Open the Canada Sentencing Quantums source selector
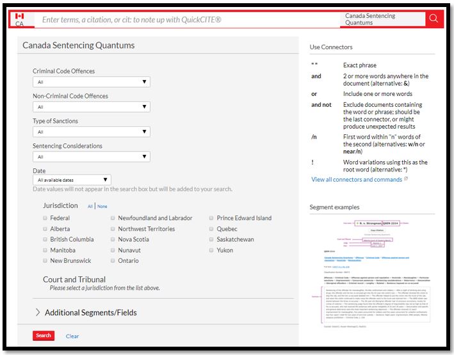The height and width of the screenshot is (355, 454). coord(382,19)
